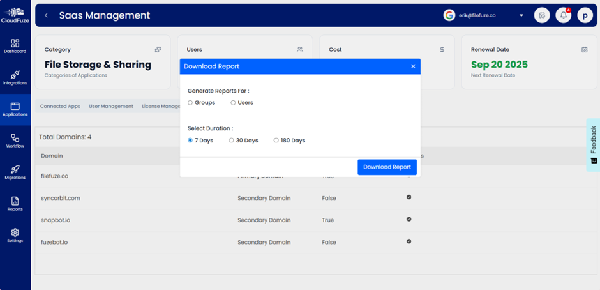Click the False value for fuzebot.io
The image size is (600, 290).
tap(329, 242)
